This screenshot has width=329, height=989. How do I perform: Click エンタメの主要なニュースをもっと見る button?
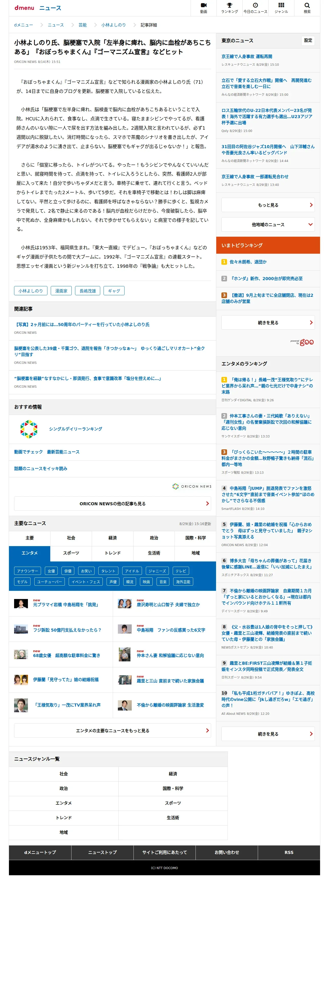coord(112,730)
